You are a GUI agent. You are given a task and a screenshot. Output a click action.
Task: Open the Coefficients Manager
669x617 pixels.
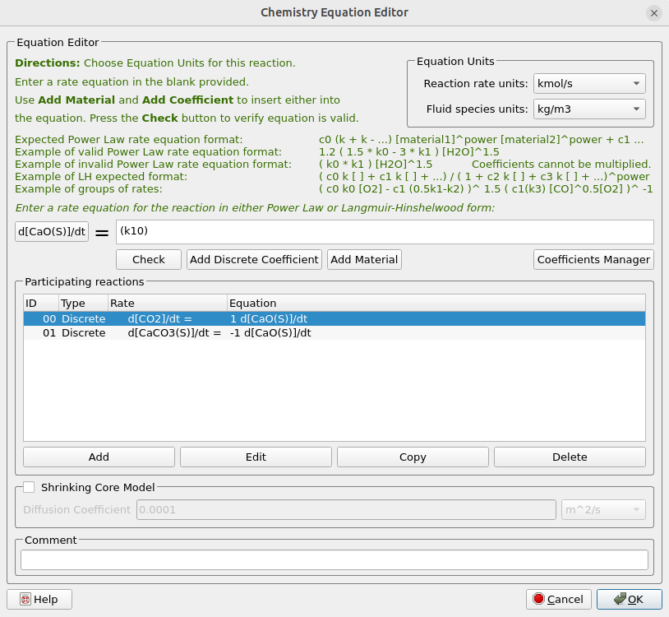tap(593, 259)
